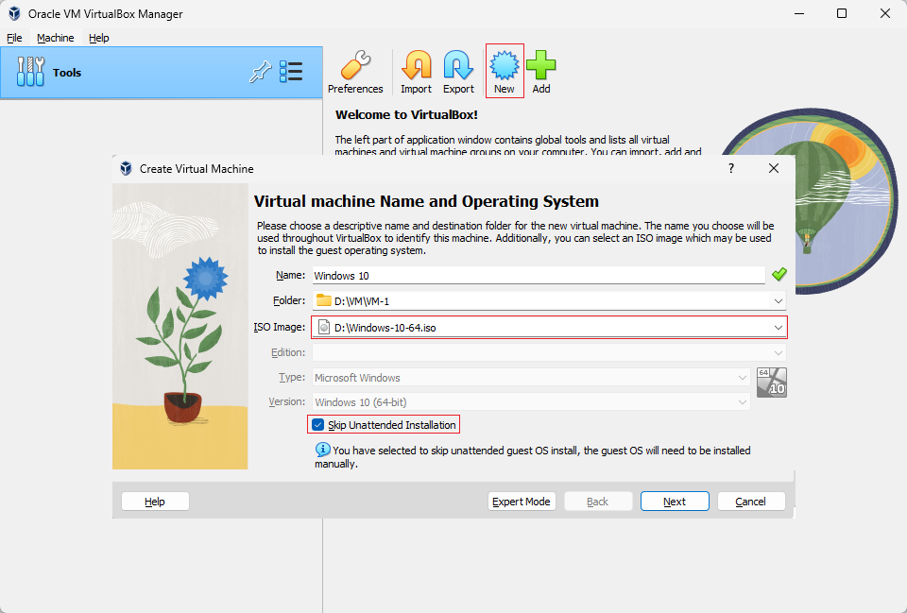Click the Next button
This screenshot has width=907, height=613.
pyautogui.click(x=675, y=502)
